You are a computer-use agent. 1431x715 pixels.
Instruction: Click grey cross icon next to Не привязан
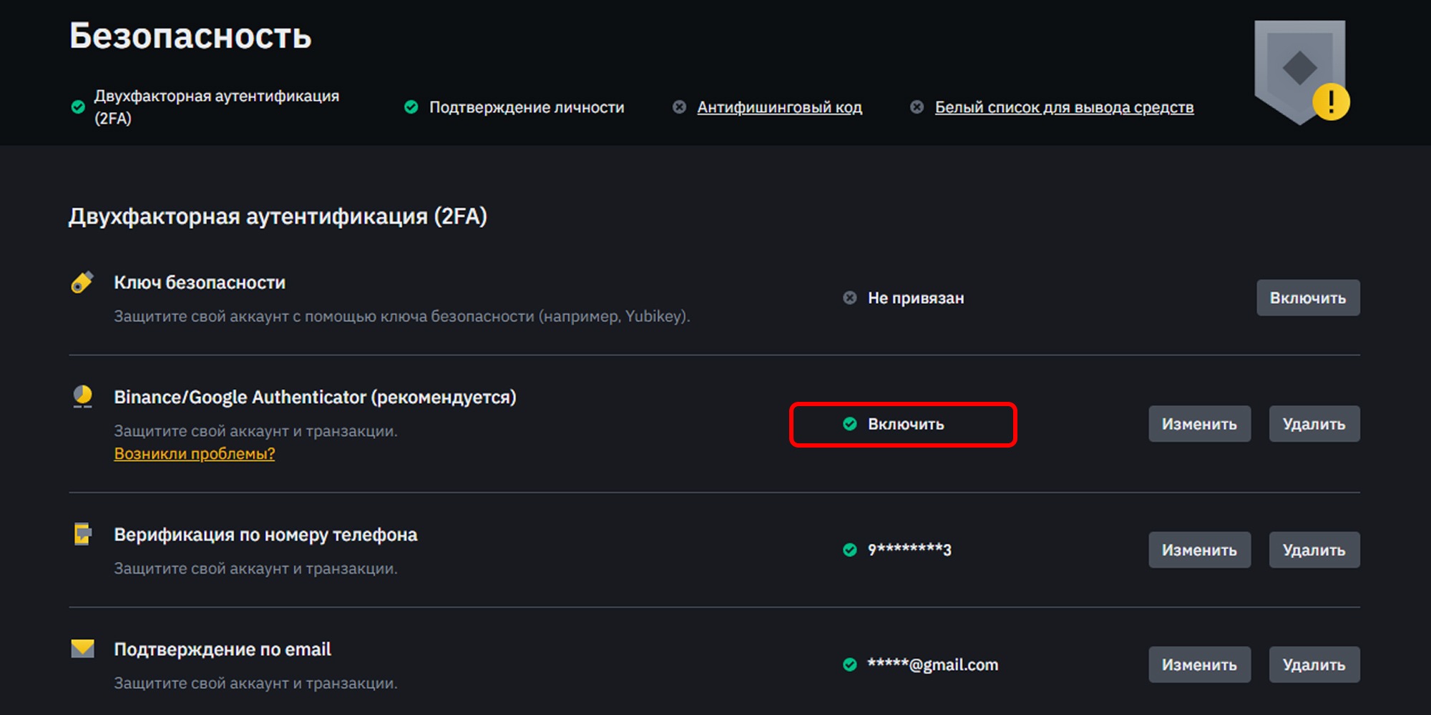(849, 297)
